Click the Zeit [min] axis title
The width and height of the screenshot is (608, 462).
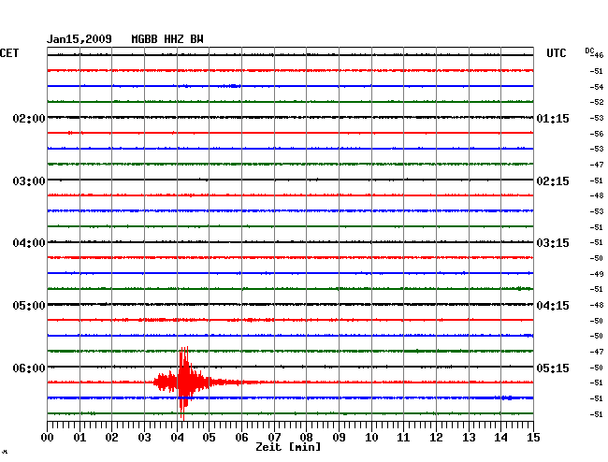pos(288,447)
